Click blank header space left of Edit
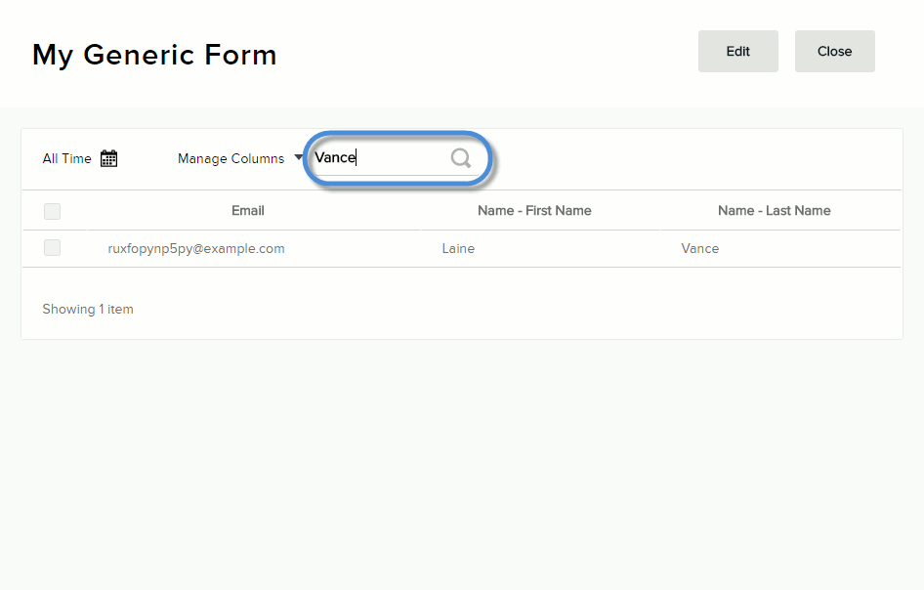Screen dimensions: 924x590 488,53
